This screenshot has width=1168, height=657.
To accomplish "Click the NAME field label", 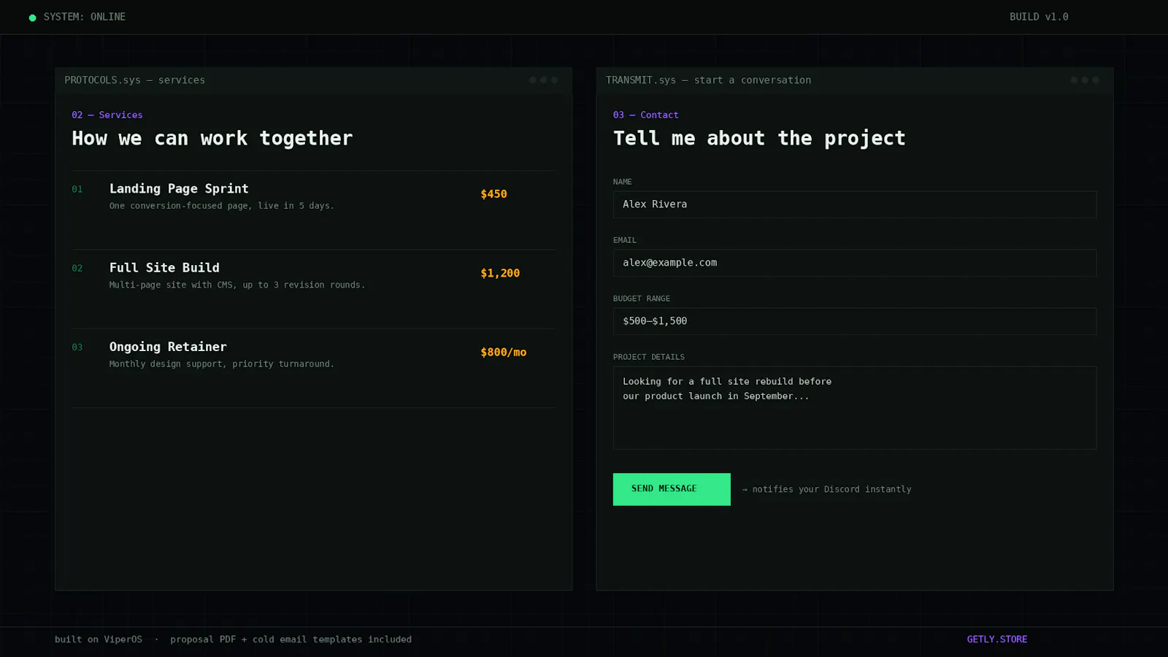I will 623,182.
